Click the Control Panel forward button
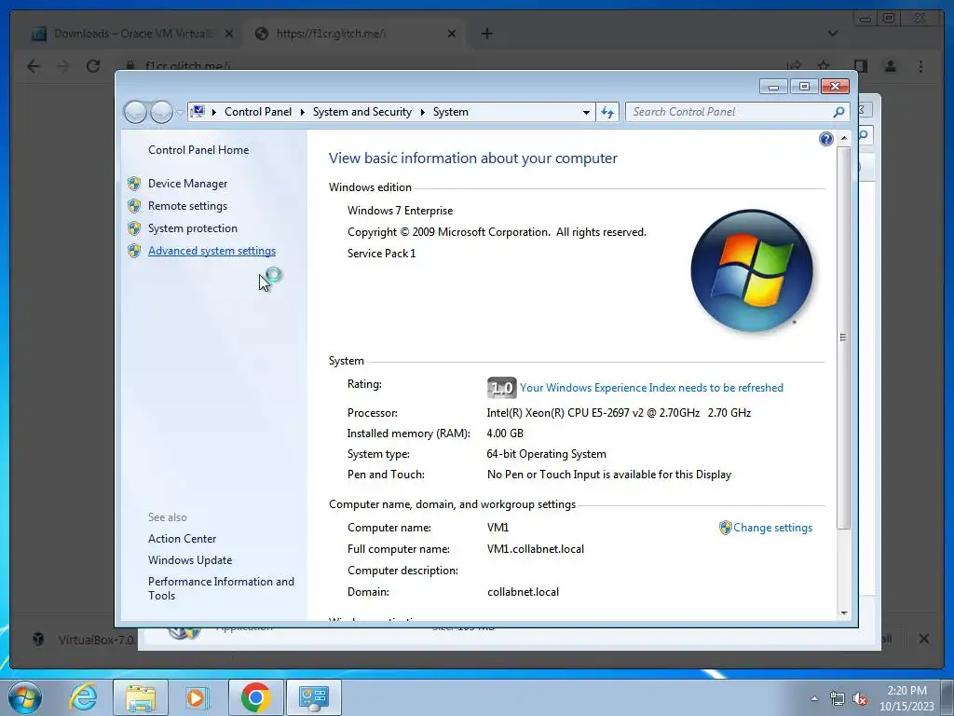 point(161,112)
